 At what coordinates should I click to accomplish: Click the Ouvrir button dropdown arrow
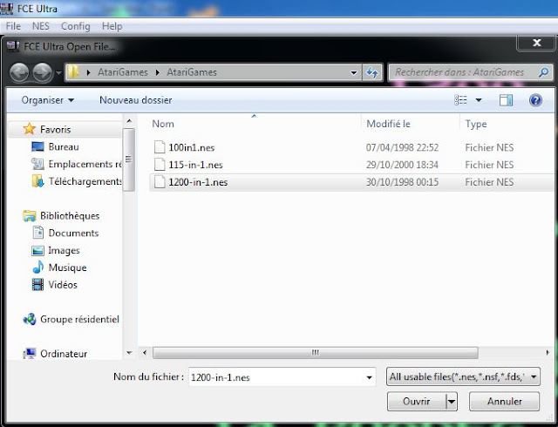pyautogui.click(x=452, y=402)
